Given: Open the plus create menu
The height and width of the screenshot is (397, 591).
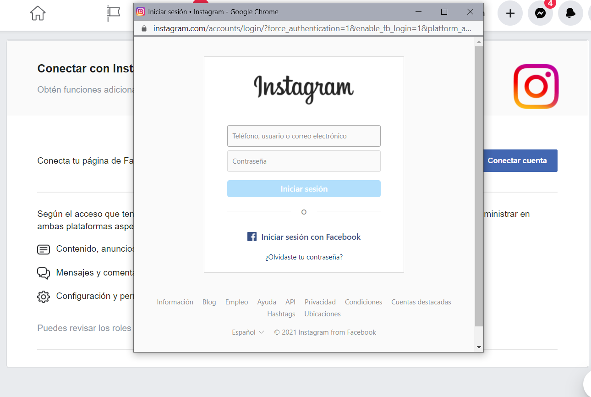Looking at the screenshot, I should pos(510,13).
